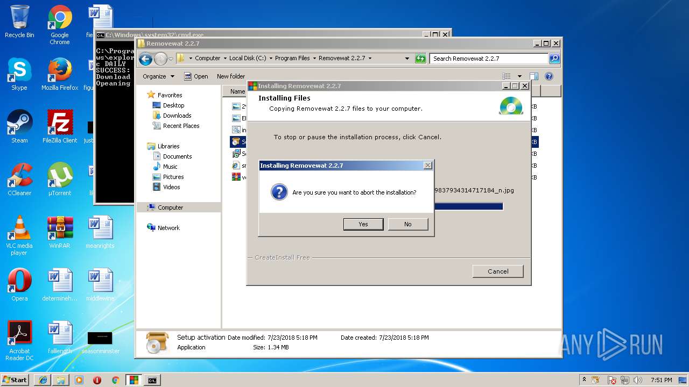
Task: Open middlewine Word document
Action: coord(100,285)
